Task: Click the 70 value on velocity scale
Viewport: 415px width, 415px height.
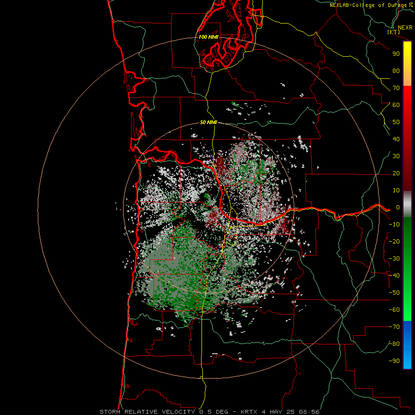Action: 396,88
